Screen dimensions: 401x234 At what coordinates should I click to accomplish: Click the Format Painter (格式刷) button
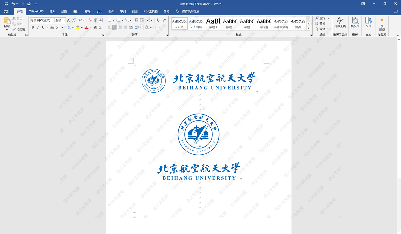click(x=19, y=29)
